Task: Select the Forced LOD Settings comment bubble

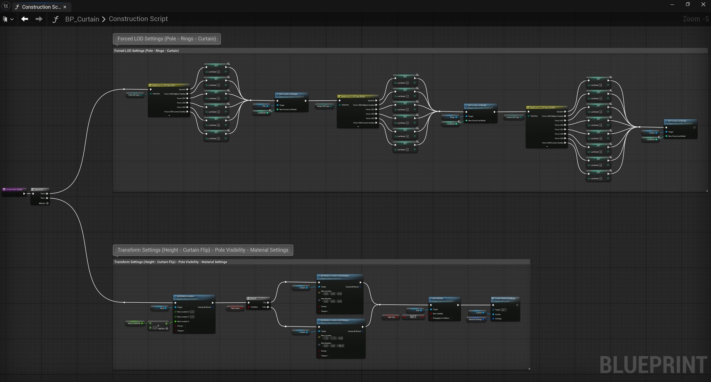Action: pos(167,39)
